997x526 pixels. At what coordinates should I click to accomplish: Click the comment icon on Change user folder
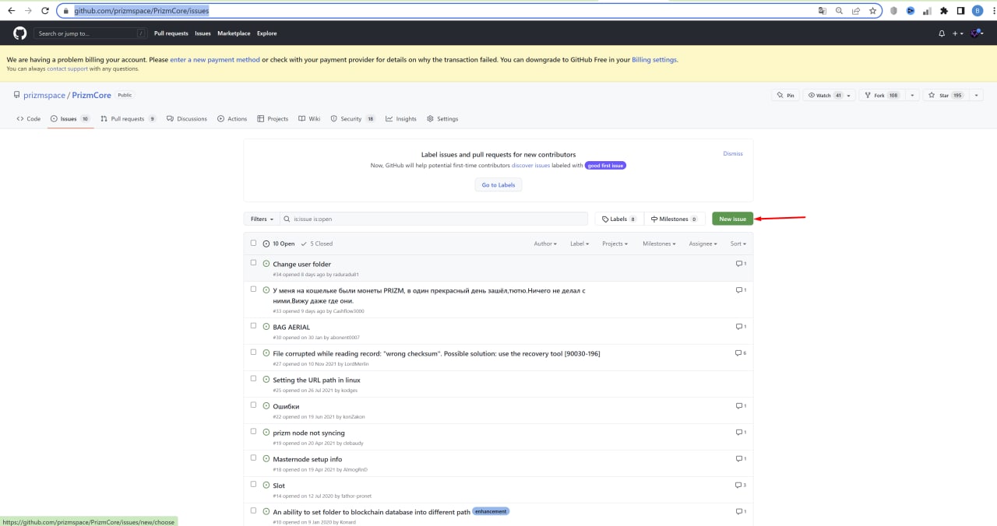pos(739,264)
